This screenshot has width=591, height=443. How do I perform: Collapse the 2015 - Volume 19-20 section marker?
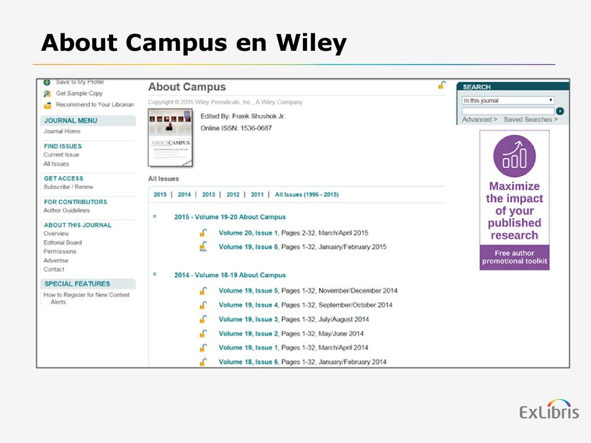(x=155, y=216)
